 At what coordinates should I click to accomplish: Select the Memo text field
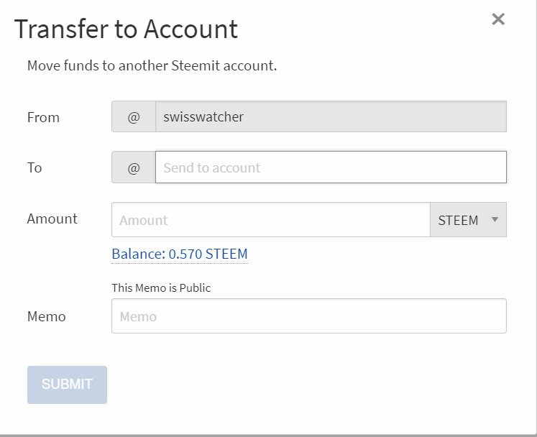pyautogui.click(x=309, y=316)
